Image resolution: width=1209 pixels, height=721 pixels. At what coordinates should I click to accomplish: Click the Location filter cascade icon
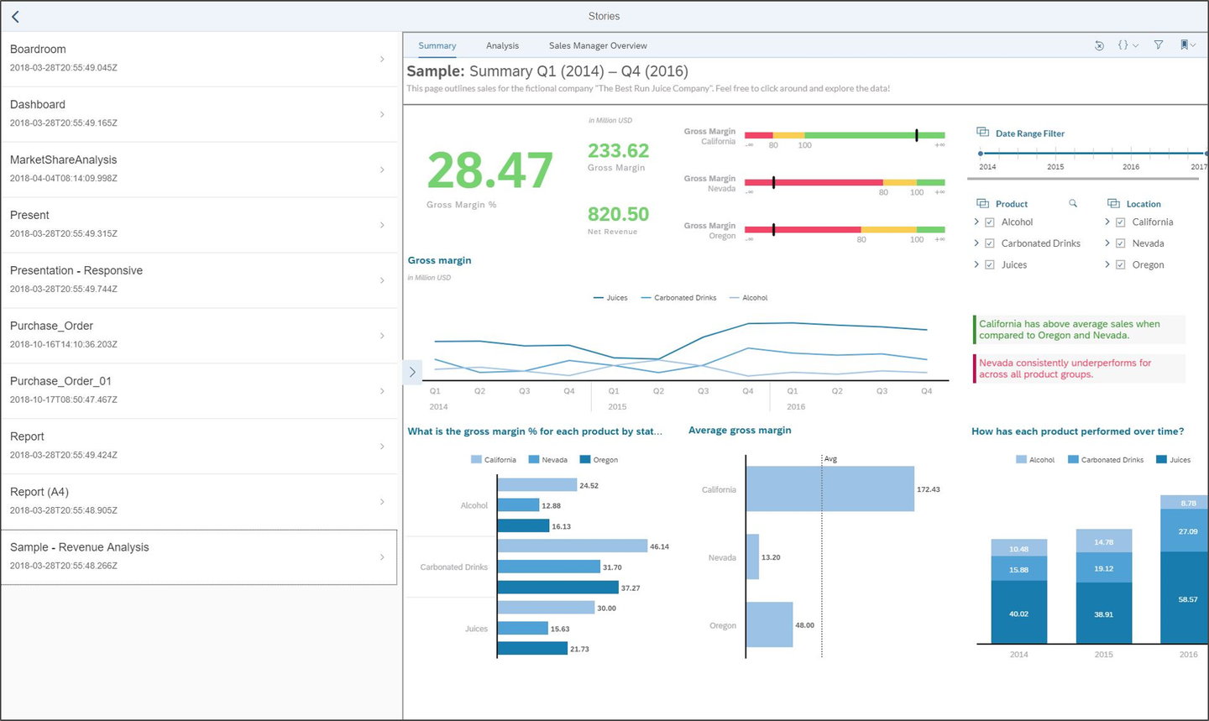tap(1113, 203)
